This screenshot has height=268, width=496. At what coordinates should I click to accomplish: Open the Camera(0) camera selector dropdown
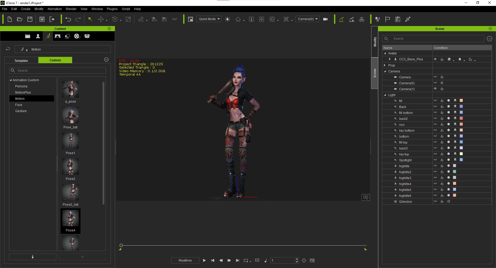point(307,19)
